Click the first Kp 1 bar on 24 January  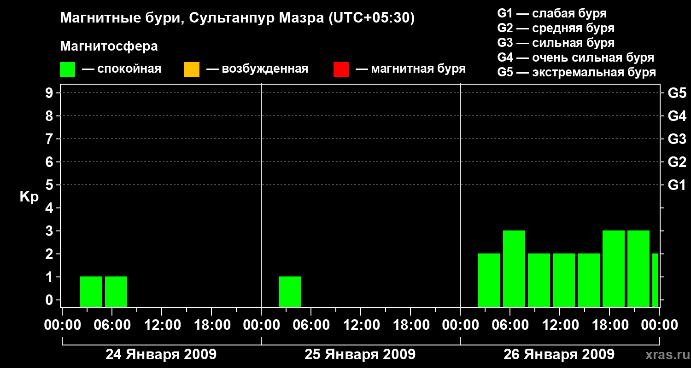(91, 292)
